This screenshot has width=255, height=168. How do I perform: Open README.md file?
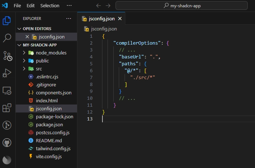[46, 140]
